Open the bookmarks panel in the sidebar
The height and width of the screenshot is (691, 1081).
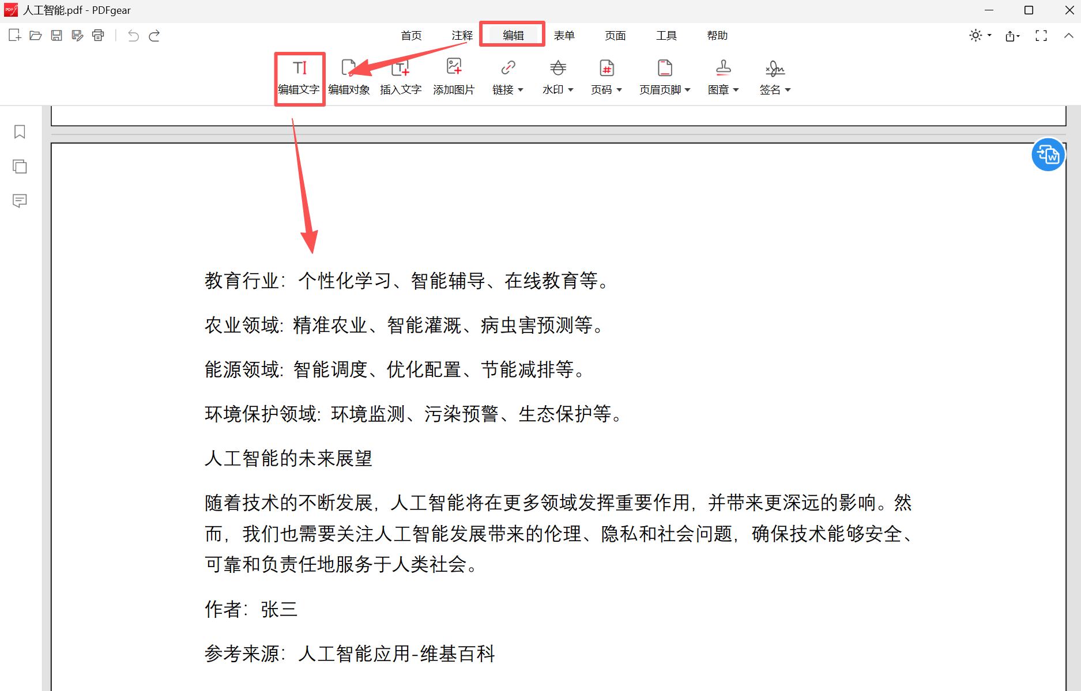[x=20, y=132]
